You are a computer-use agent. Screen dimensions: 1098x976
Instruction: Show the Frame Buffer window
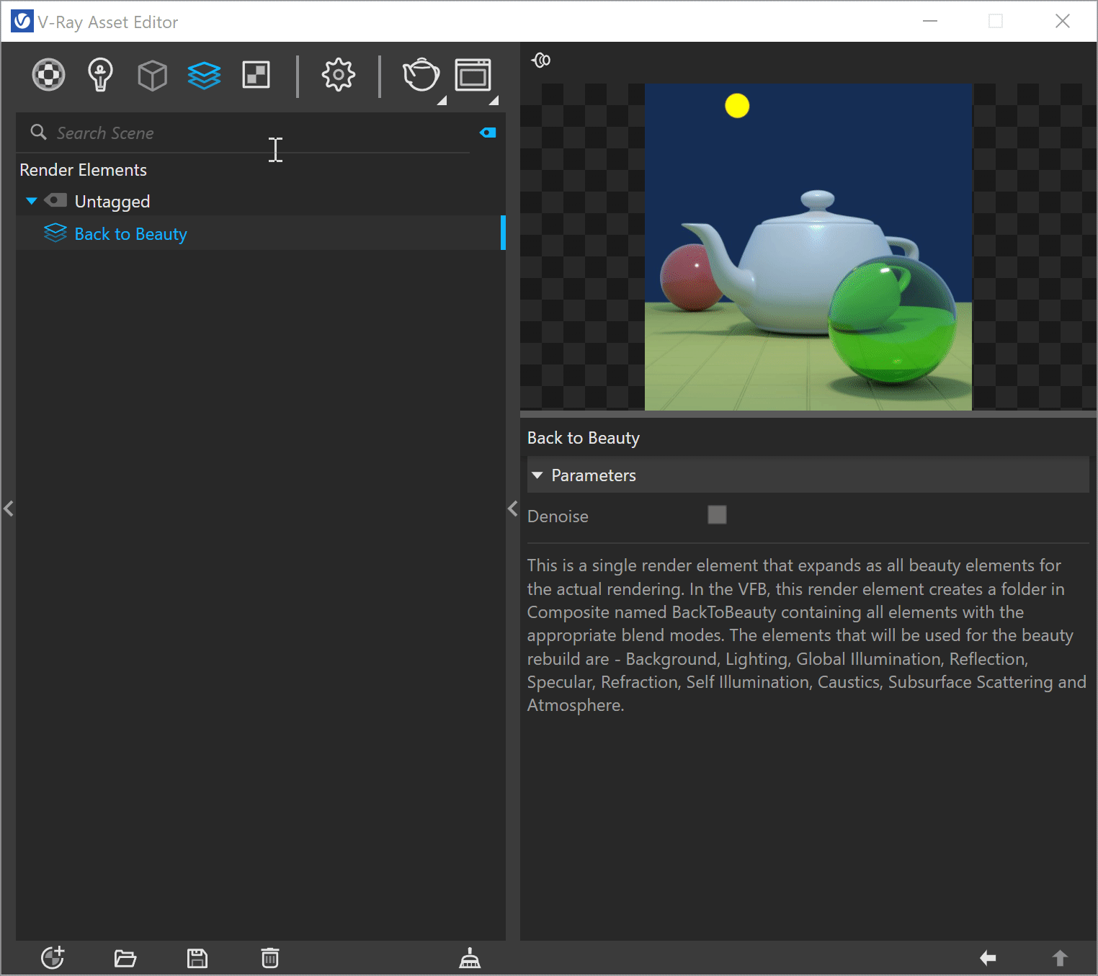(x=473, y=75)
